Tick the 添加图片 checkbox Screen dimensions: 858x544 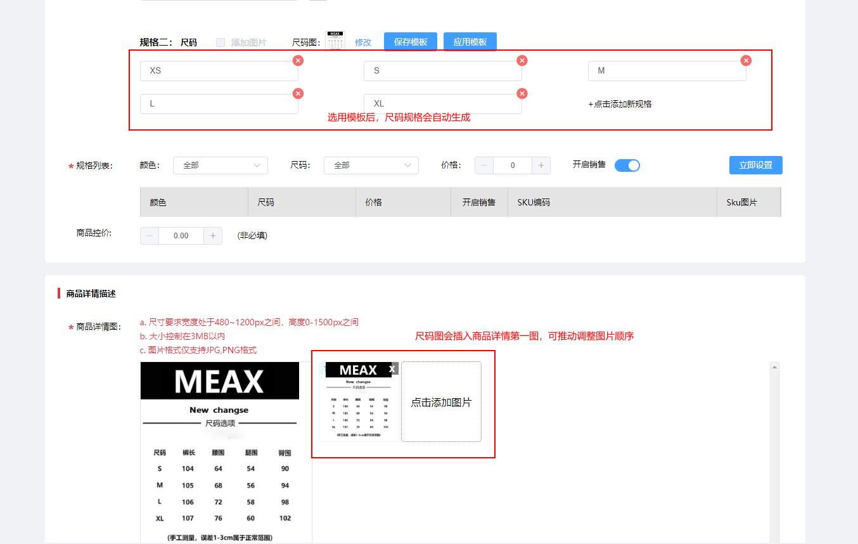coord(221,42)
